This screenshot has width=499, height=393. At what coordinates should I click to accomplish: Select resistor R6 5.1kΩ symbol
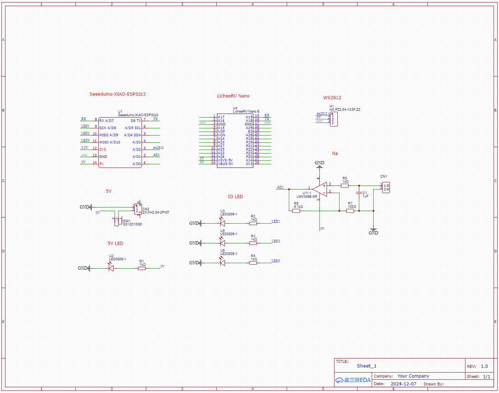point(296,211)
